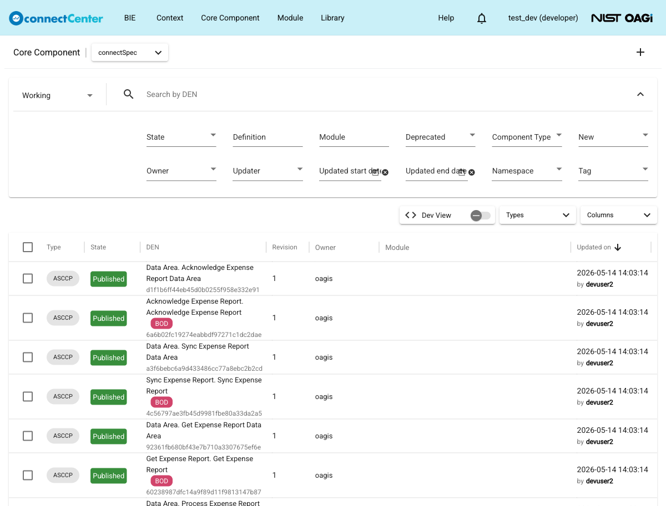Click the Definition filter field

268,137
